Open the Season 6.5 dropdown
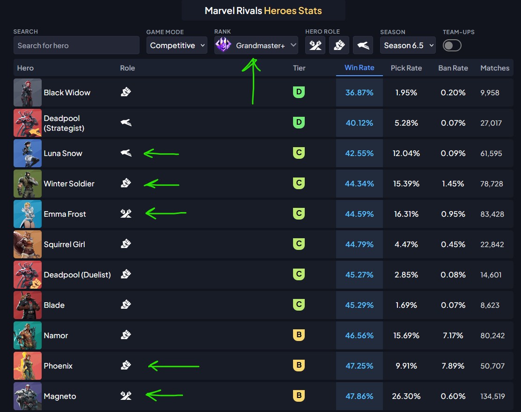The height and width of the screenshot is (412, 521). [x=408, y=45]
